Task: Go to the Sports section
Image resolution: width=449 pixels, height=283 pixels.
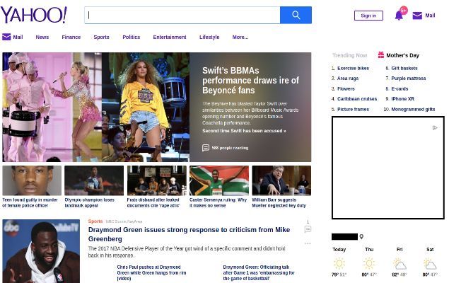Action: (101, 37)
